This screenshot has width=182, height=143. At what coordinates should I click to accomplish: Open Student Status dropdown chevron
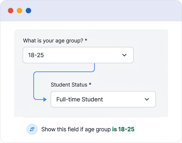147,99
